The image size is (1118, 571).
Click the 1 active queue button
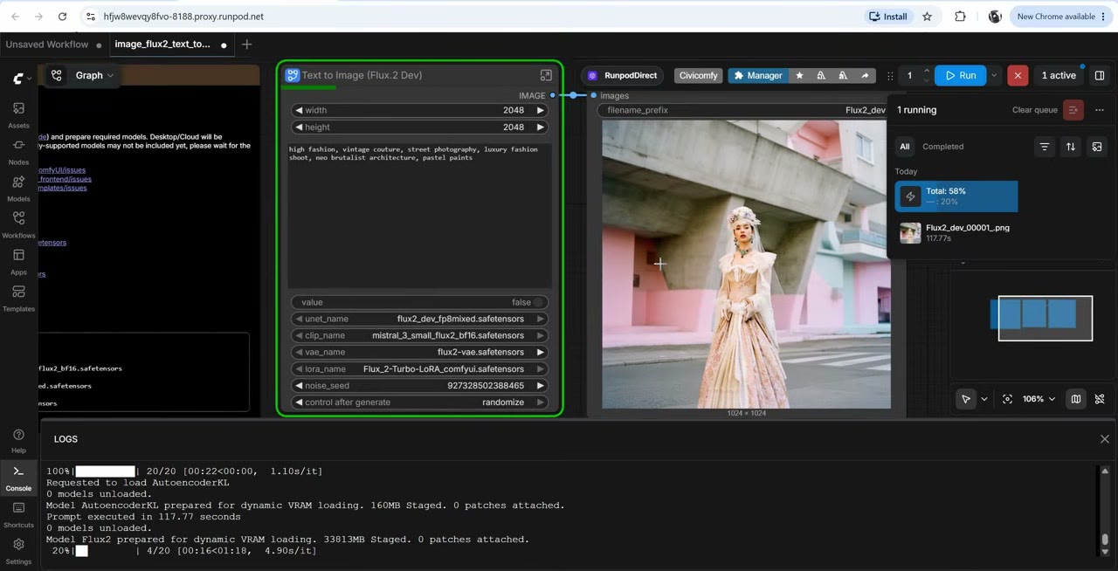point(1059,75)
